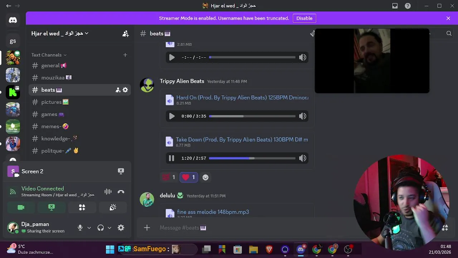Open Take Down audio file link
Viewport: 458px width, 258px height.
pos(242,139)
